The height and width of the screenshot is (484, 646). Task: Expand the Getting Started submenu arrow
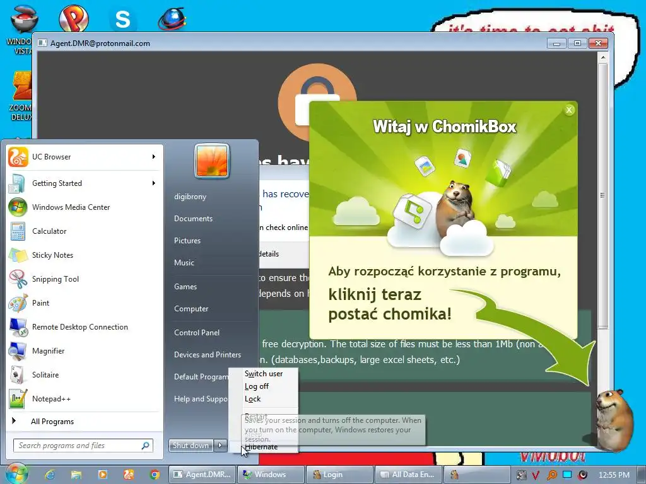tap(154, 183)
